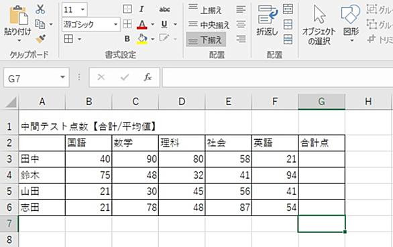
Task: Click the select all corner triangle
Action: click(11, 102)
